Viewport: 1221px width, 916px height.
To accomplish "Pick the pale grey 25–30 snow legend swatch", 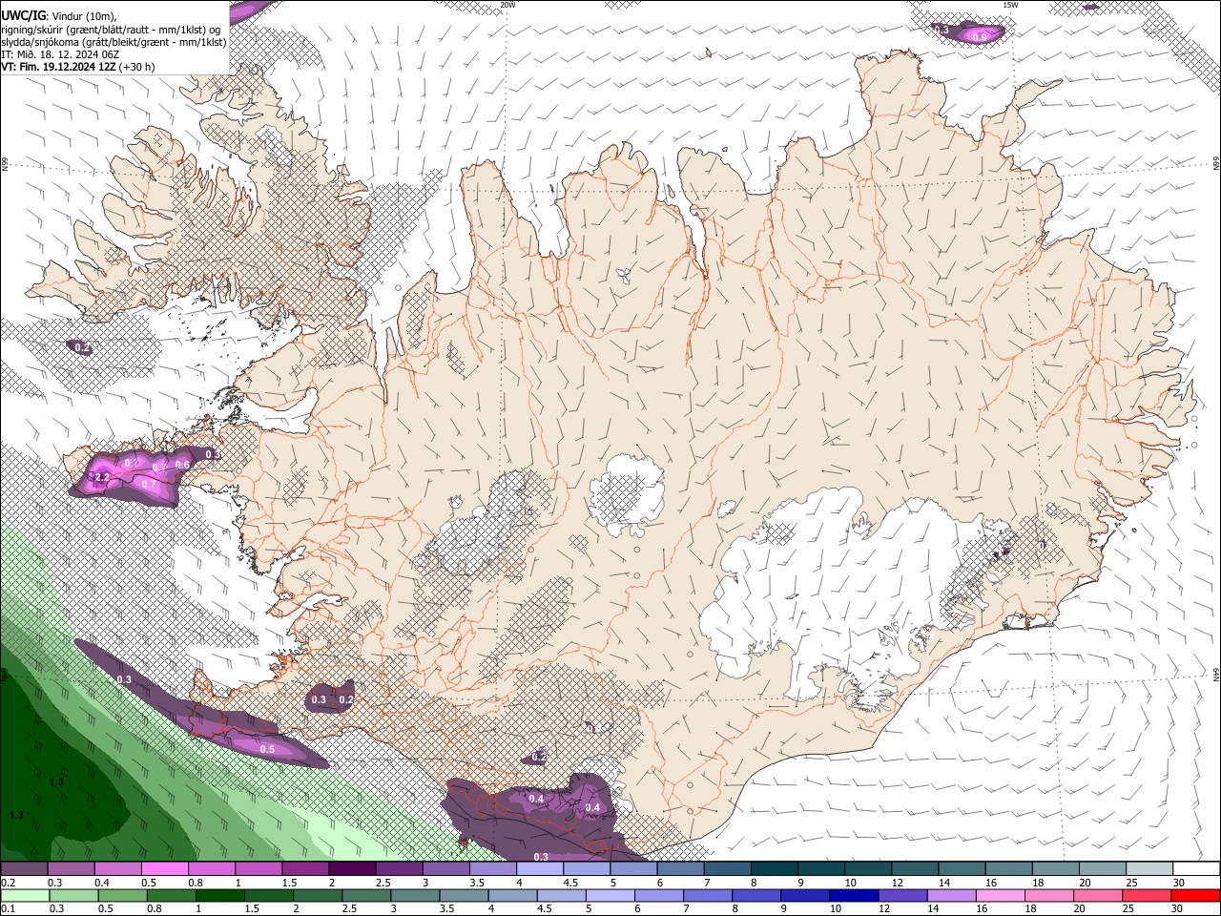I will click(1150, 869).
